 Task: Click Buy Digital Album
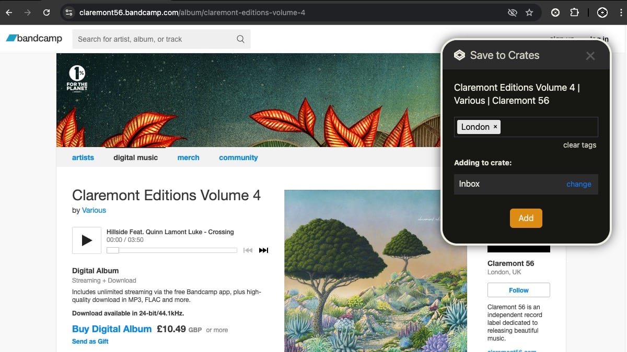pos(112,329)
